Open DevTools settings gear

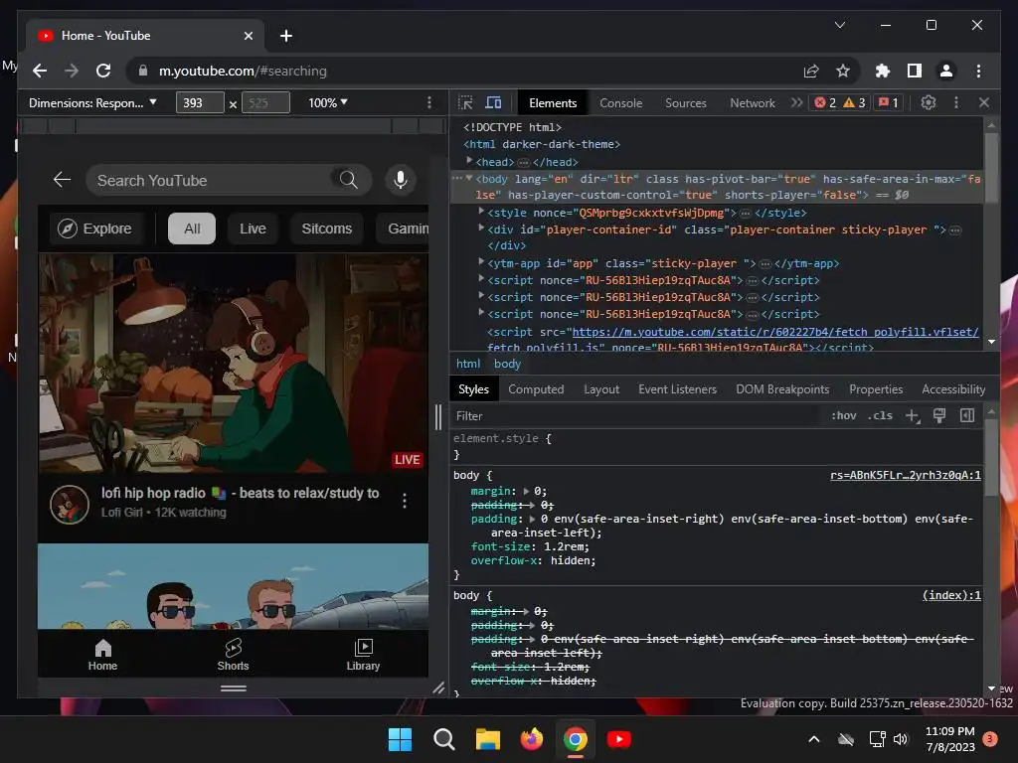pyautogui.click(x=929, y=102)
